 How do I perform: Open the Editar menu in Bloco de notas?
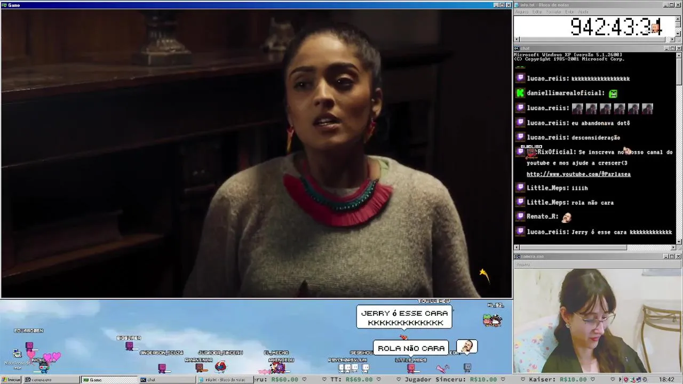pos(537,12)
